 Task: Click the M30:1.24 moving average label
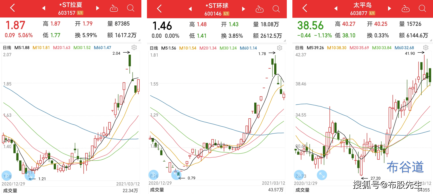228,48
